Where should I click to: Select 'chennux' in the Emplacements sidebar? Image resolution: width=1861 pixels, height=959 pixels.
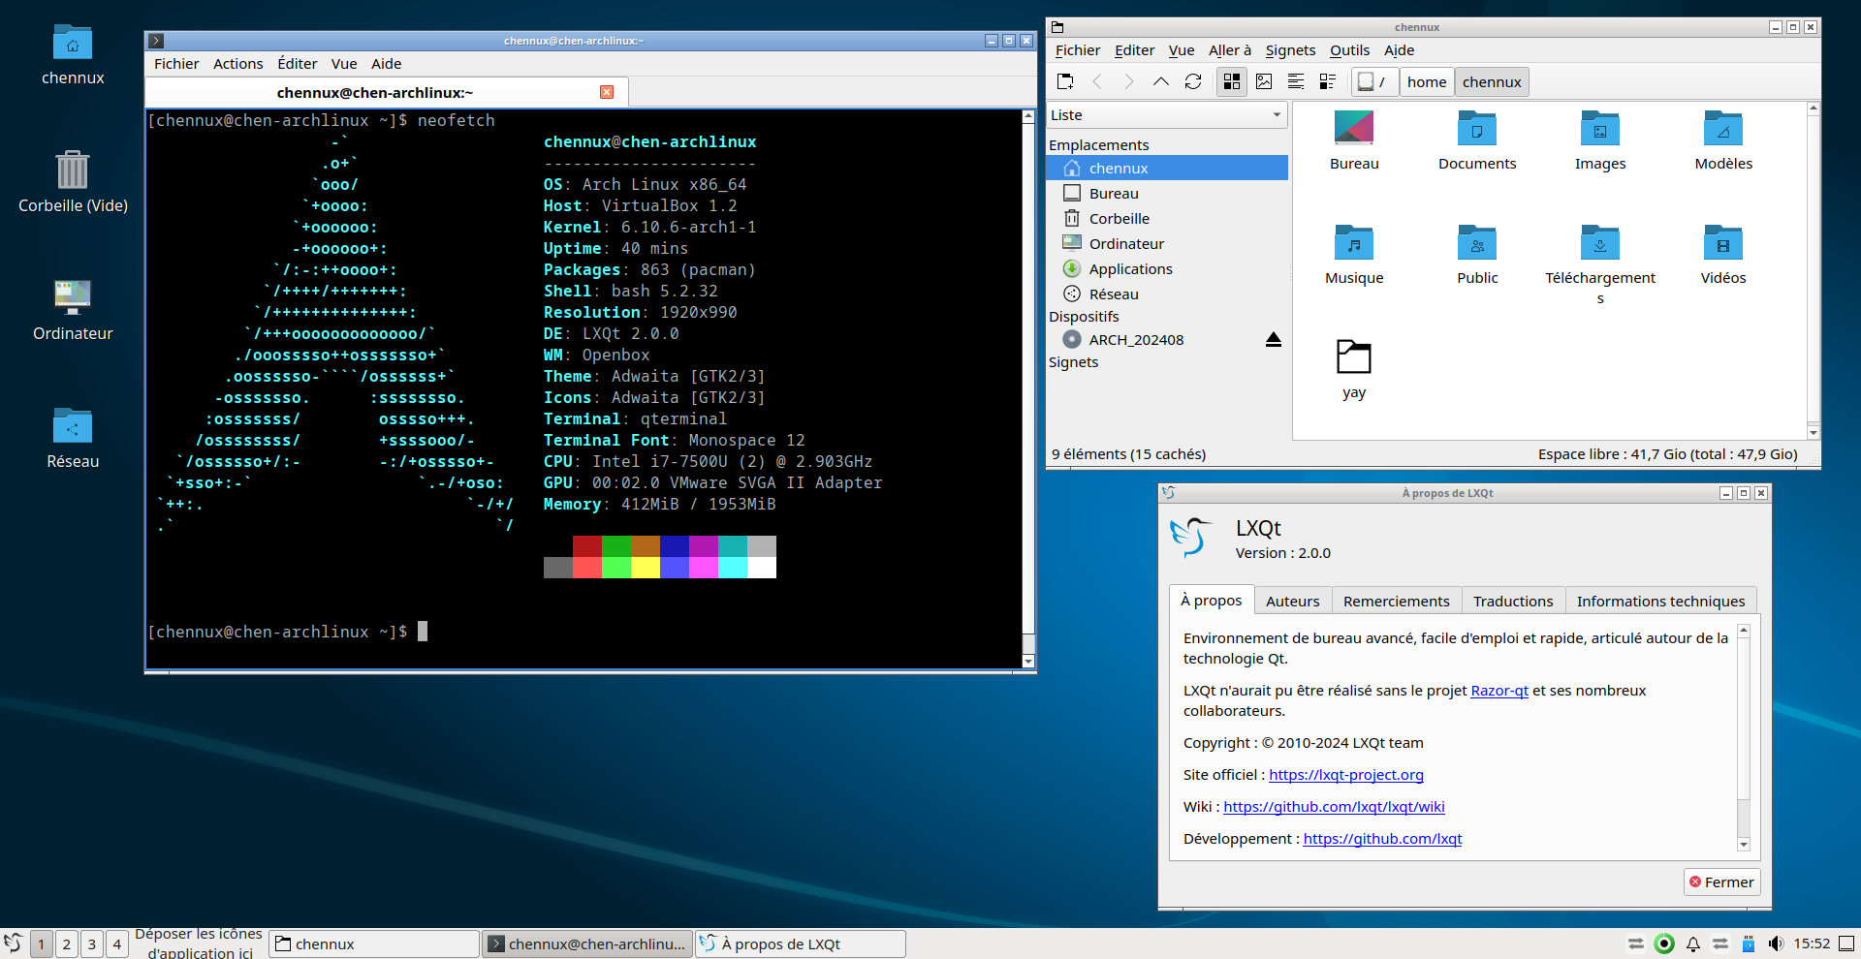click(x=1167, y=169)
